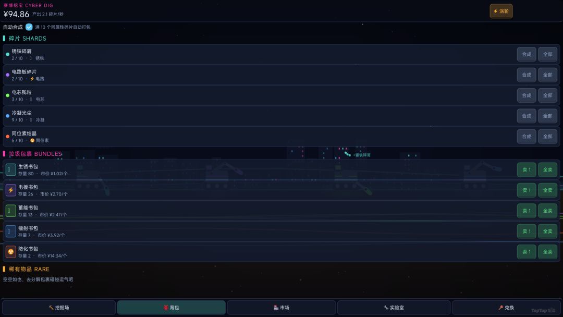Switch to the 市场 market tab
563x317 pixels.
point(281,308)
